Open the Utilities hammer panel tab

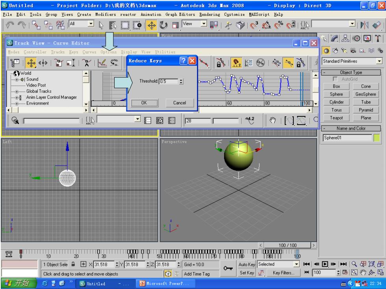click(x=378, y=39)
